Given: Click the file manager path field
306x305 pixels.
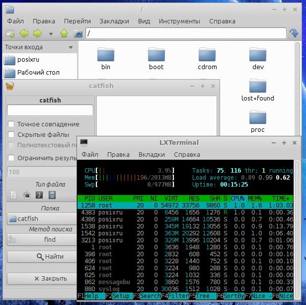Looking at the screenshot, I should pos(186,33).
